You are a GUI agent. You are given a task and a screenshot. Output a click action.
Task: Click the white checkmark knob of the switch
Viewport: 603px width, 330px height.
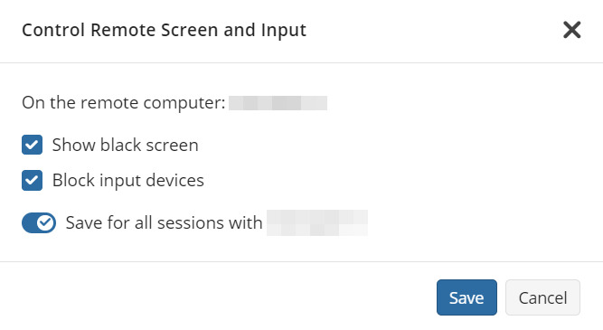click(x=46, y=222)
